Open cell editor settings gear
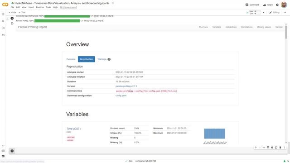 click(x=272, y=148)
